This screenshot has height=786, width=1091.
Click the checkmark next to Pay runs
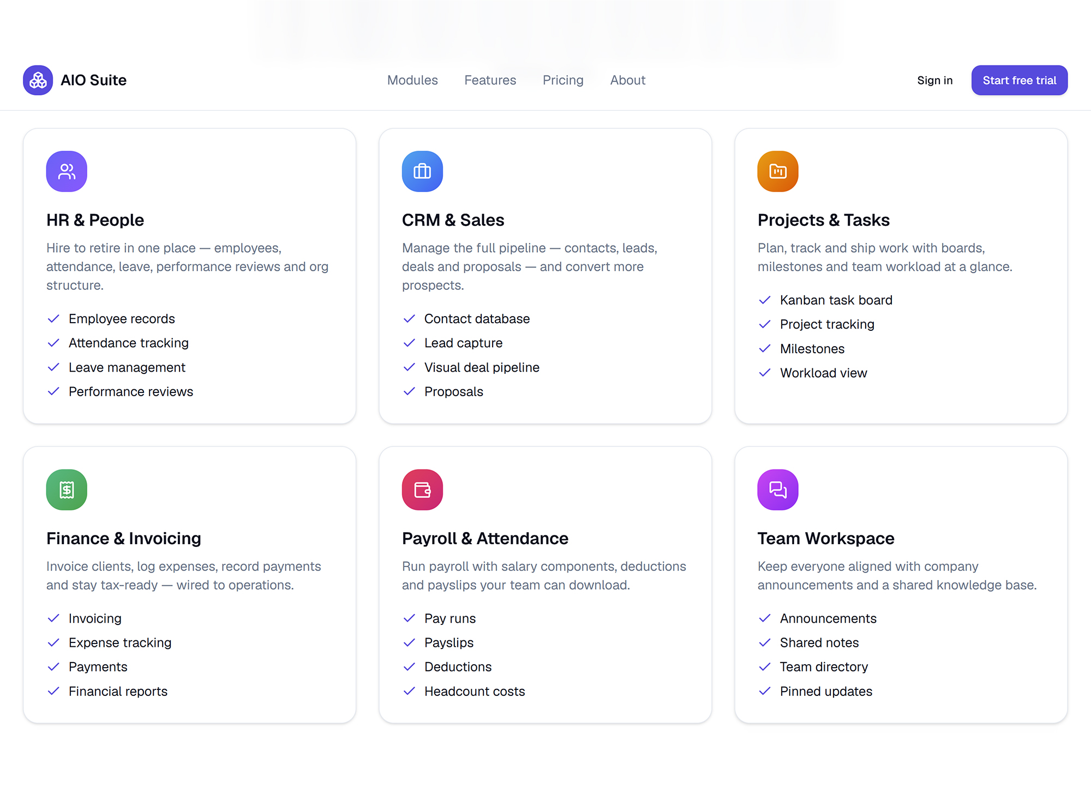(409, 618)
